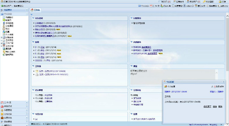The height and width of the screenshot is (126, 229).
Task: Expand the 工作计划 tree node
Action: [x=2, y=46]
